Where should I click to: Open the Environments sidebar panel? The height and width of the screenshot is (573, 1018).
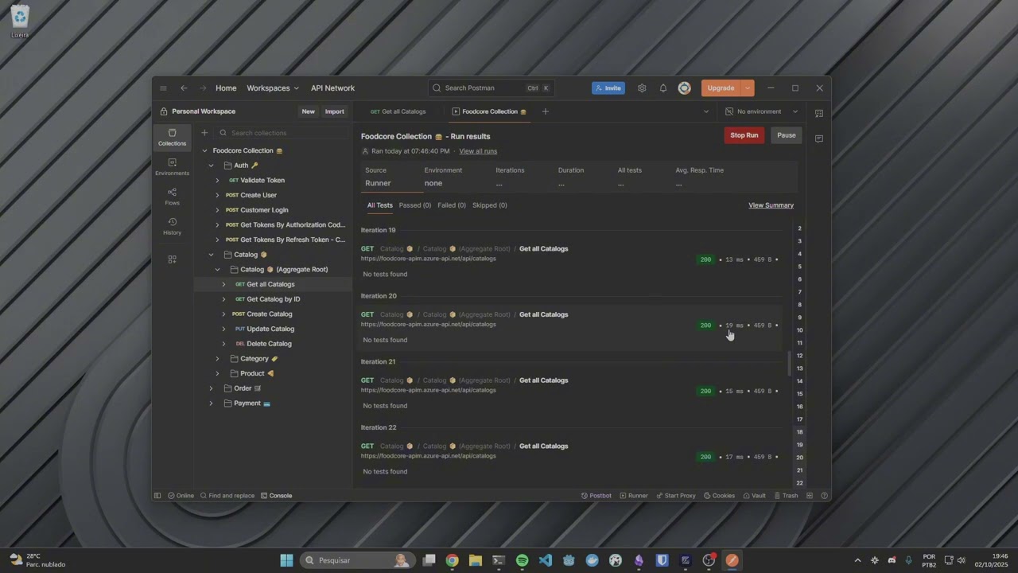pyautogui.click(x=172, y=167)
